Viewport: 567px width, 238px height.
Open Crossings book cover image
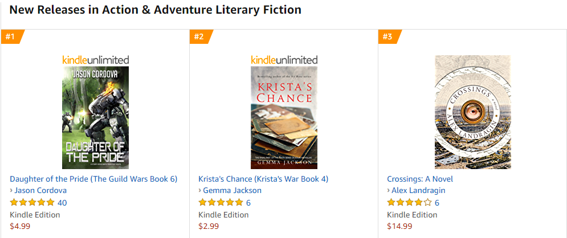click(472, 112)
